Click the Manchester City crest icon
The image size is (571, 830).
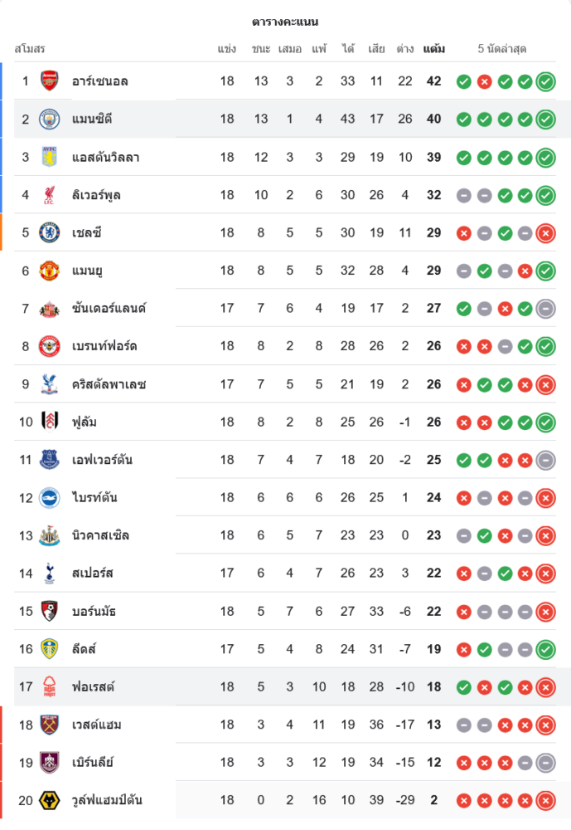point(50,119)
